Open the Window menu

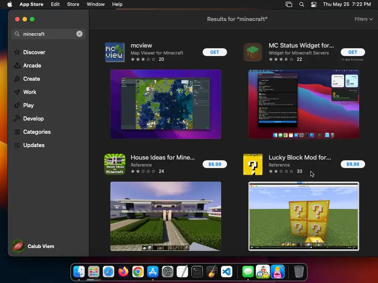[96, 4]
